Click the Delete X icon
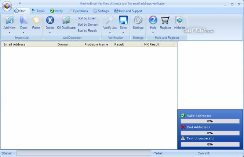Screen dimensions: 244x157 [50, 20]
